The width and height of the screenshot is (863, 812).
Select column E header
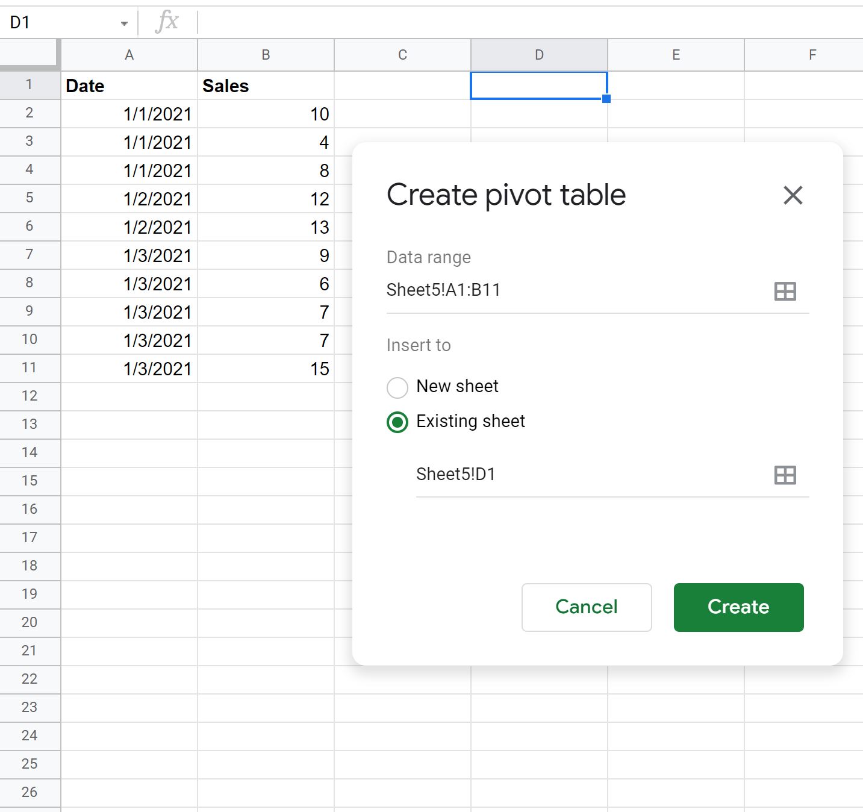point(676,55)
